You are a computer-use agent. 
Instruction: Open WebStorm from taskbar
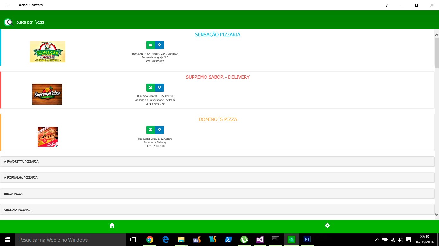click(213, 240)
